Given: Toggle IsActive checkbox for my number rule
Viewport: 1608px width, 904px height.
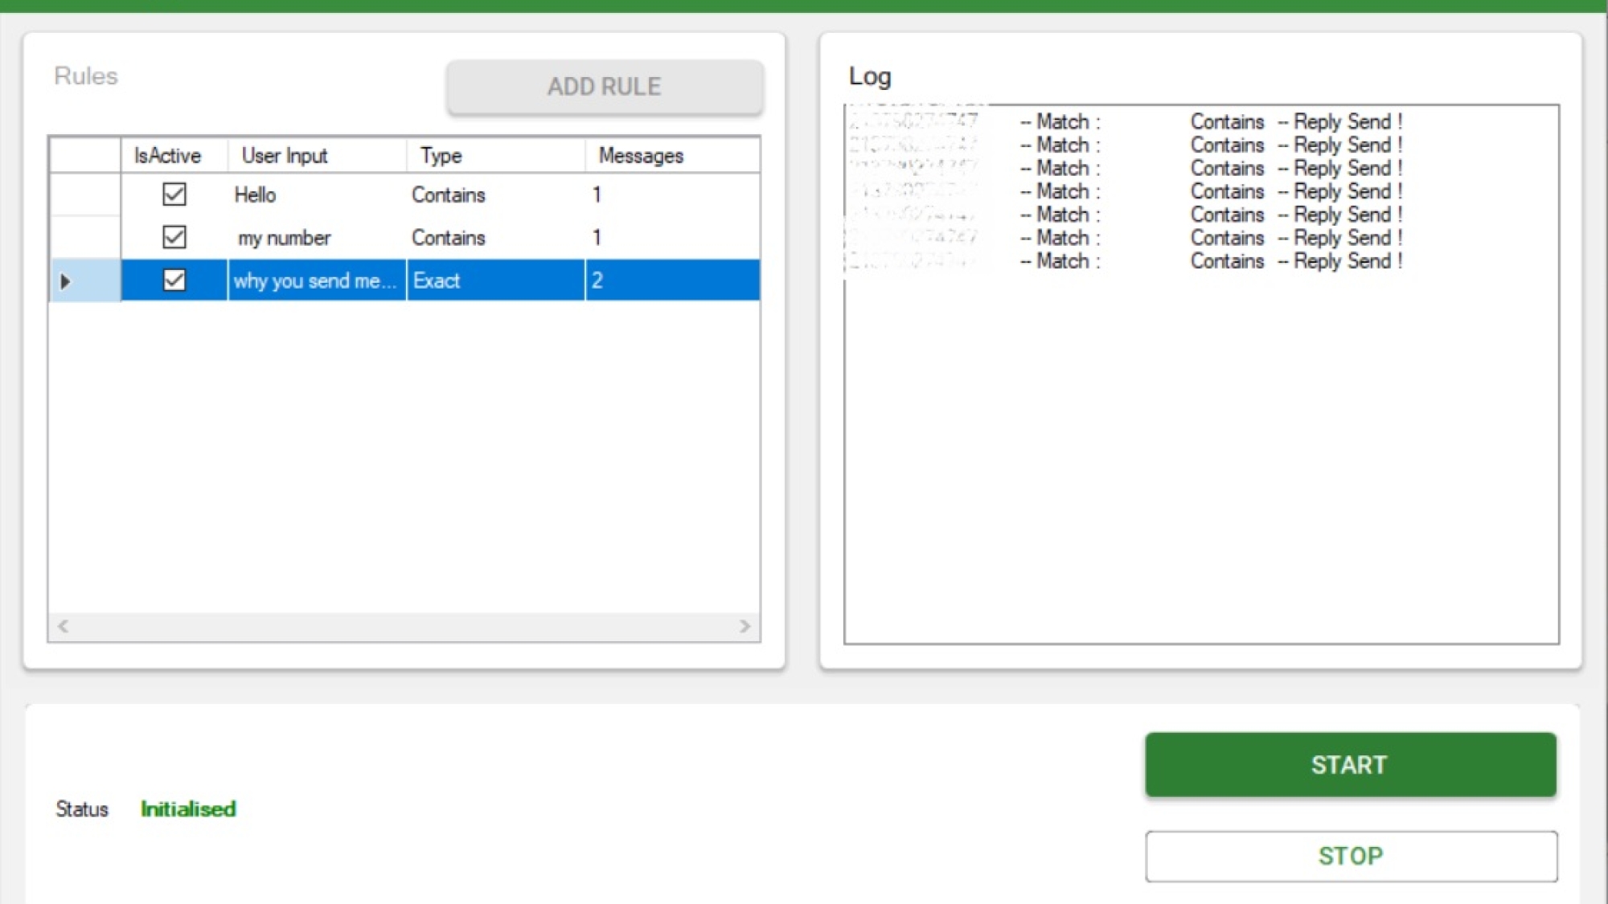Looking at the screenshot, I should 172,237.
